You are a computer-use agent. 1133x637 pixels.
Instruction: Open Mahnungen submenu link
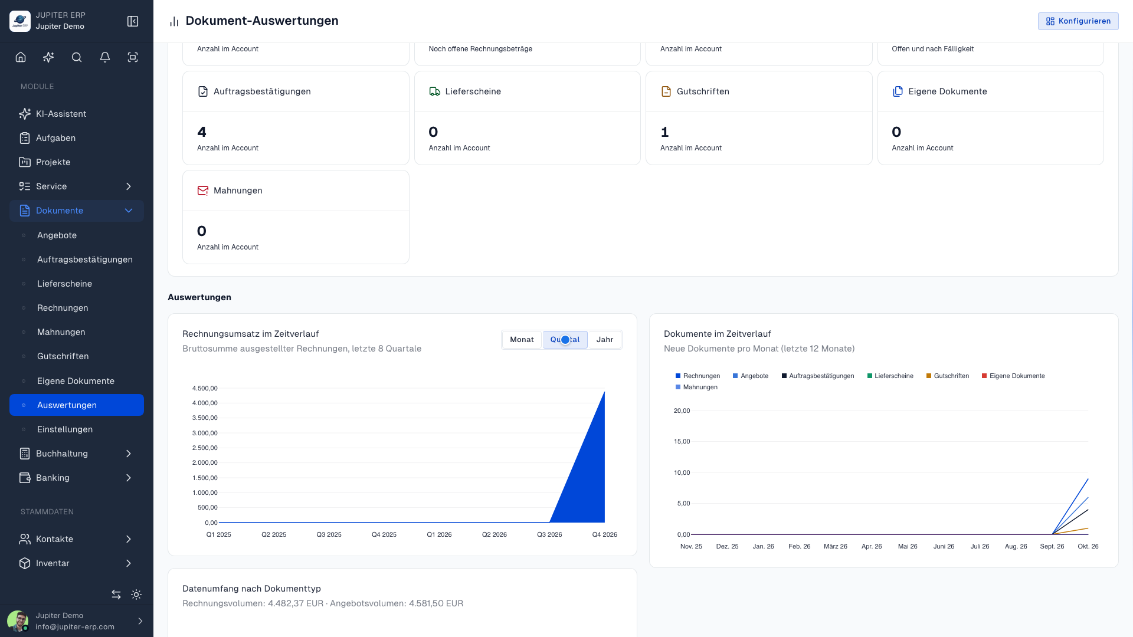77,332
